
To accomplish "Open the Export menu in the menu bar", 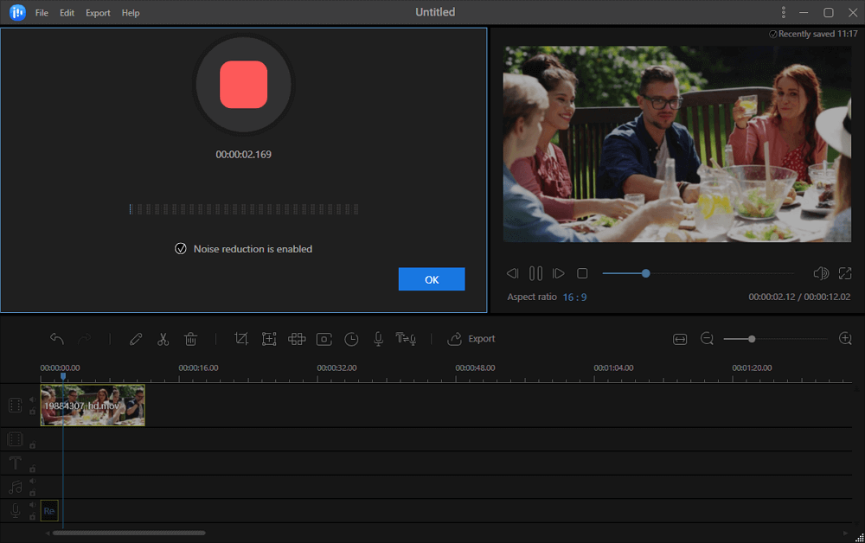I will 98,13.
